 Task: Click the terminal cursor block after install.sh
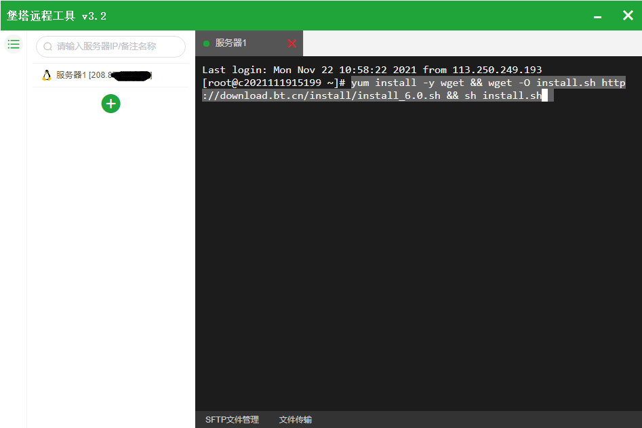tap(544, 95)
